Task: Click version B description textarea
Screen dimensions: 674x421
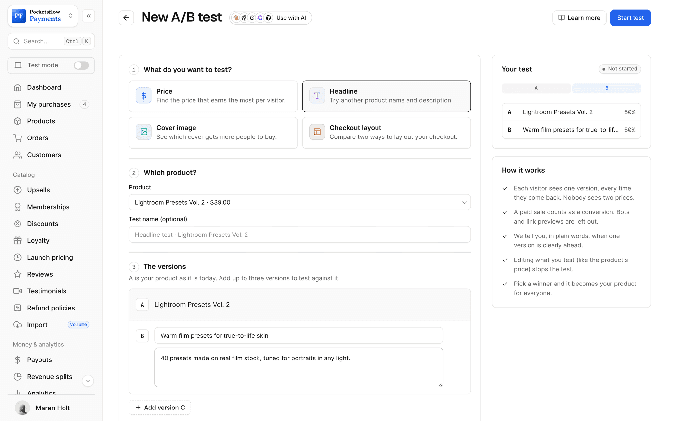Action: [x=298, y=367]
